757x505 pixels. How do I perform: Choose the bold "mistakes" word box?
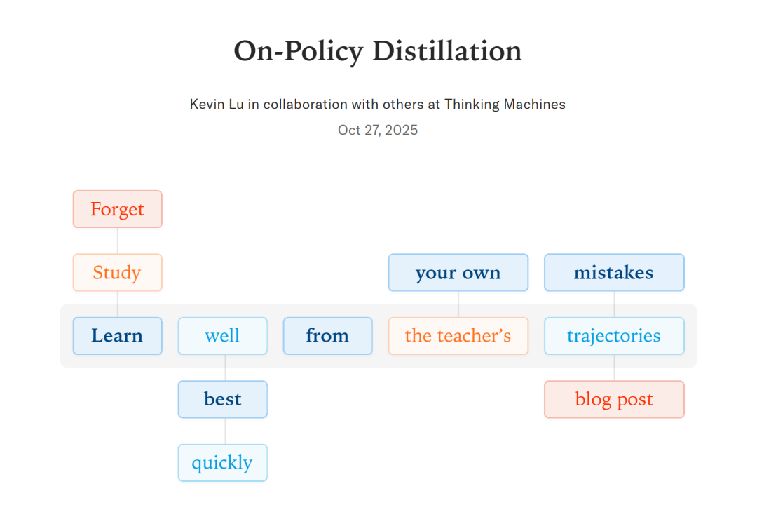pos(614,272)
